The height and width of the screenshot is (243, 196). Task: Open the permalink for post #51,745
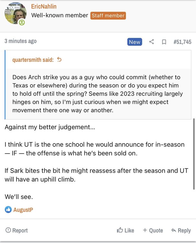pos(182,42)
